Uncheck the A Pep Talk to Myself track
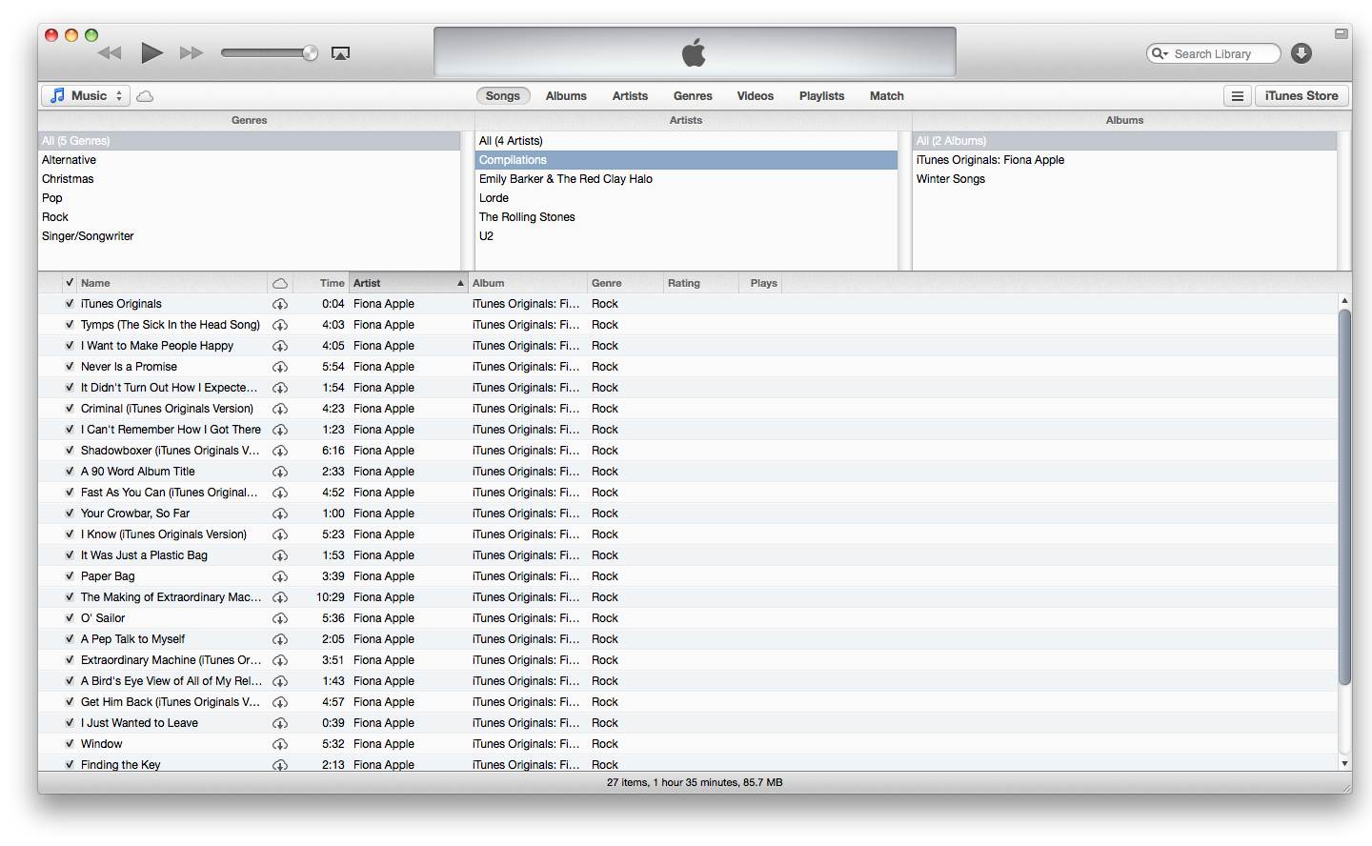 (70, 639)
